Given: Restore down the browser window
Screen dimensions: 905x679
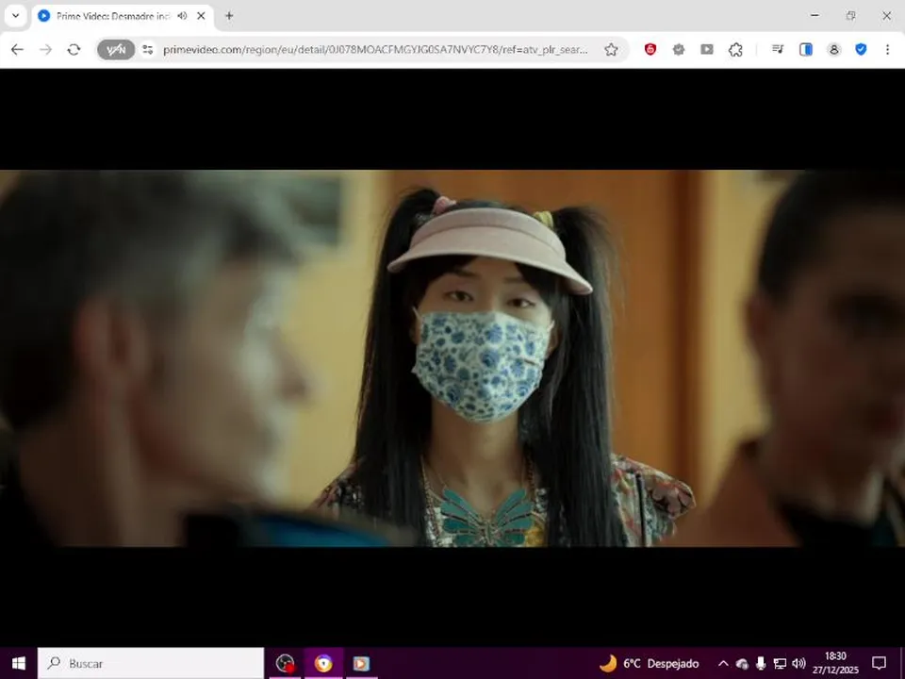Looking at the screenshot, I should (850, 16).
